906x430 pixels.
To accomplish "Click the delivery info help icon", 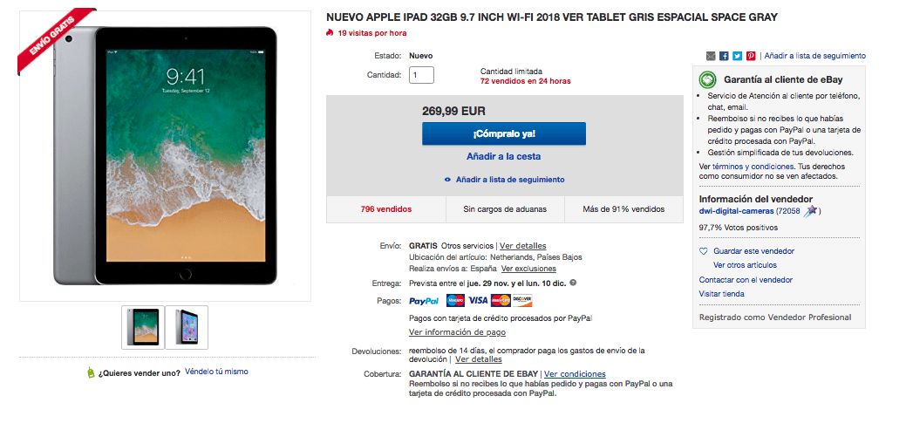I will (573, 283).
